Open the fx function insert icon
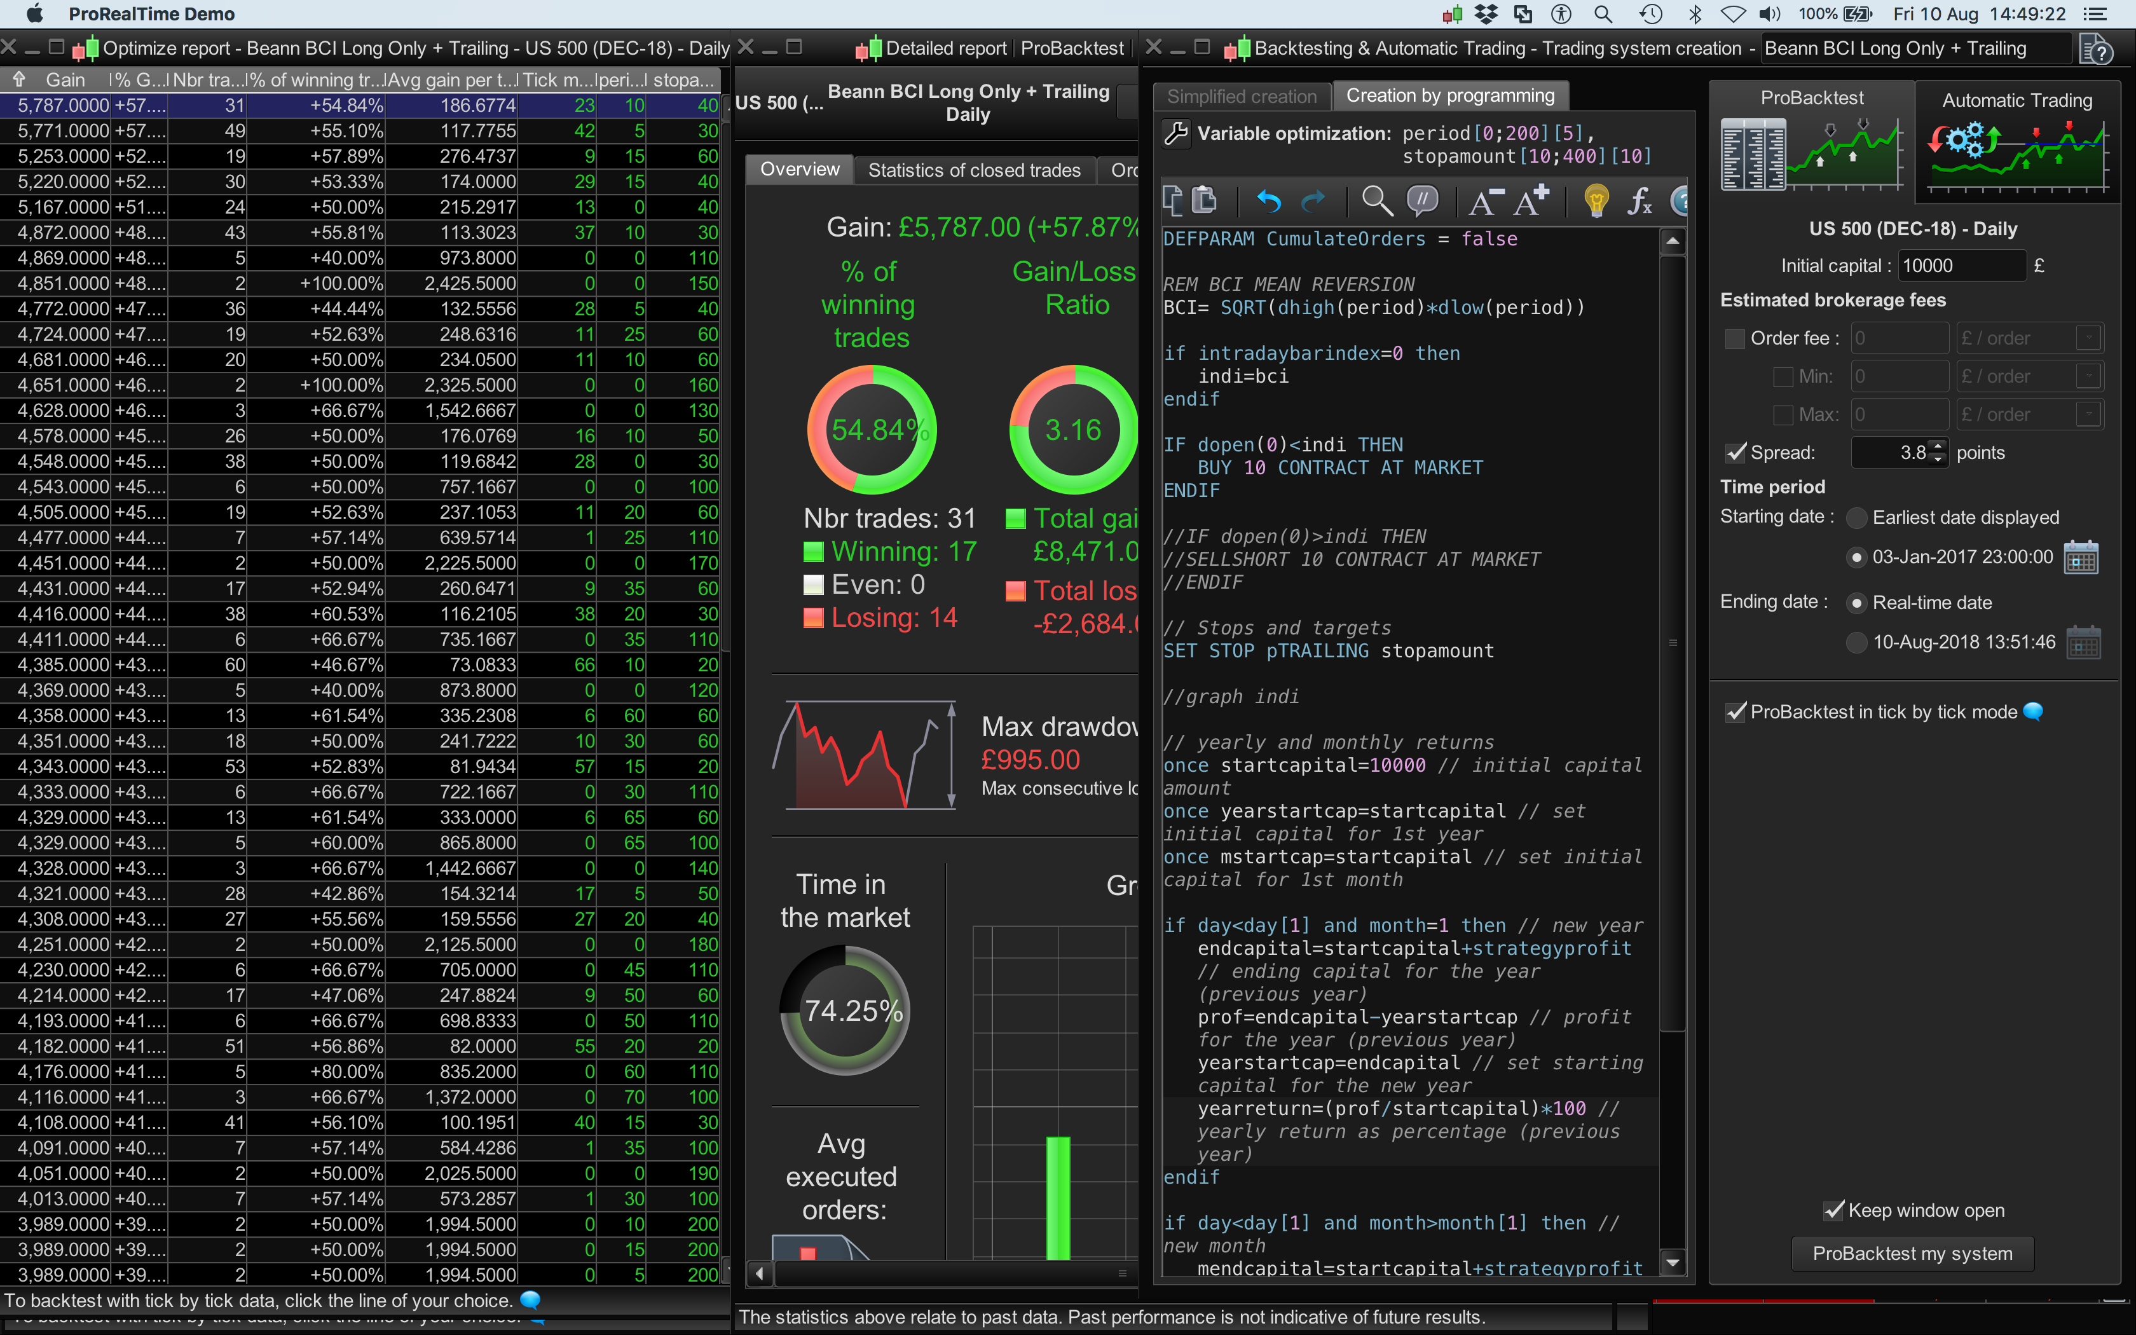Viewport: 2136px width, 1335px height. click(1639, 202)
